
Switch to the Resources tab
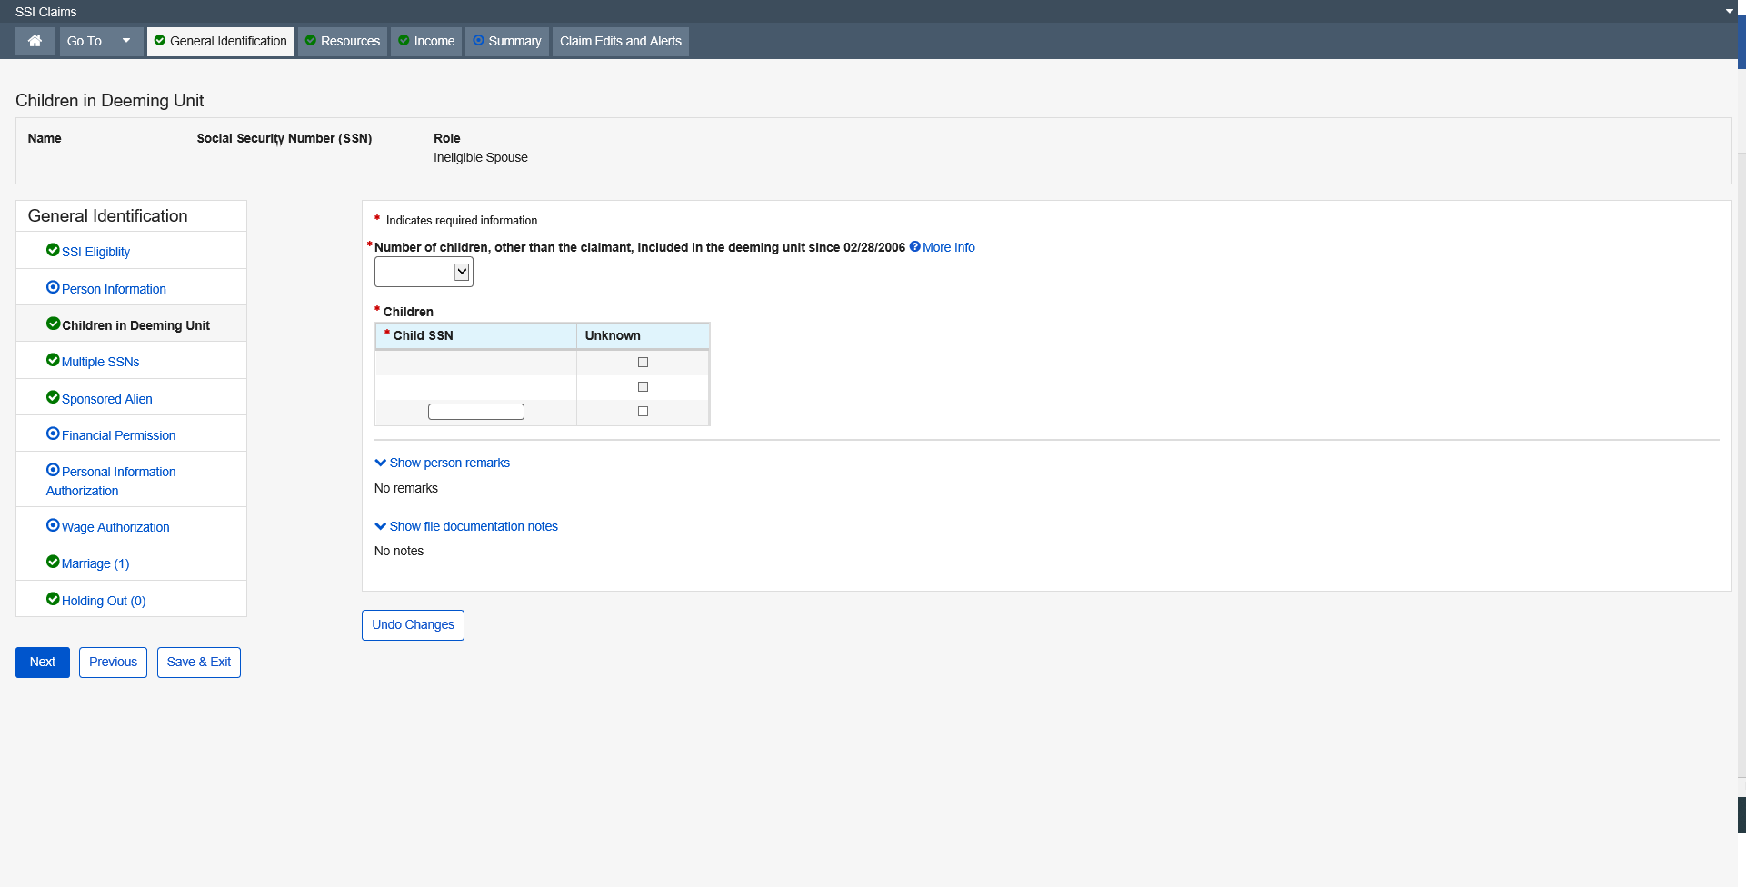click(343, 41)
